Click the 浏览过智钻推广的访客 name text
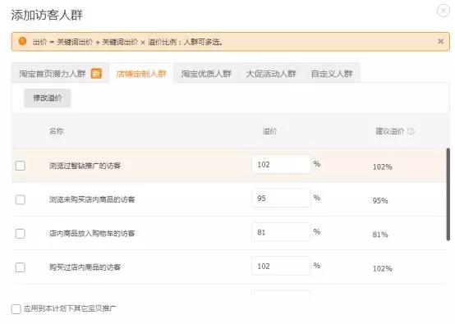 (x=85, y=166)
